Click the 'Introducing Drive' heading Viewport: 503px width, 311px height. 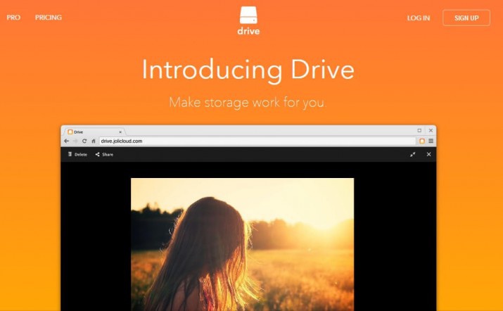248,70
